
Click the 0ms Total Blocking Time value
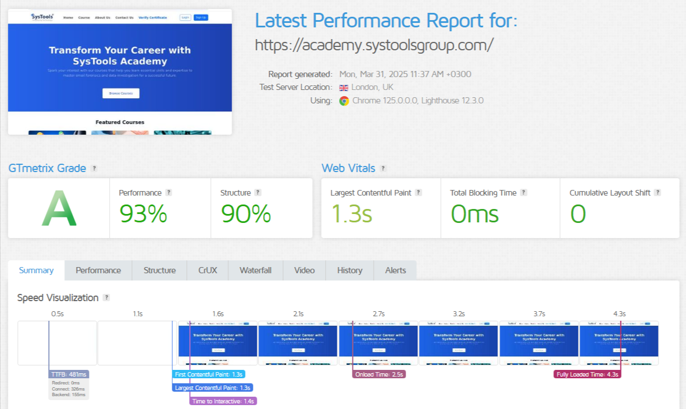pyautogui.click(x=475, y=214)
